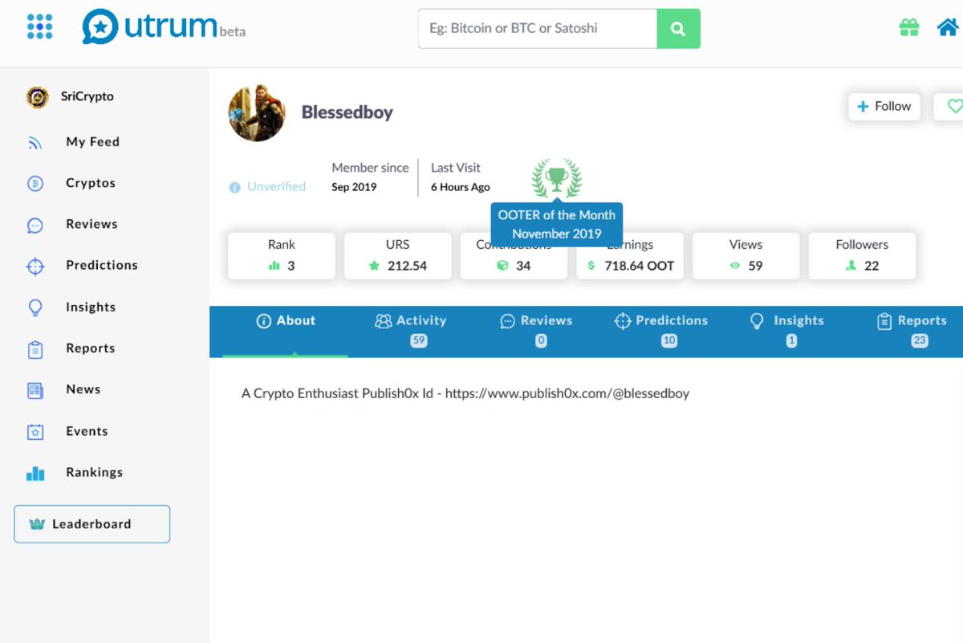Click the Member since Sep 2019 text
Viewport: 963px width, 643px height.
(370, 177)
